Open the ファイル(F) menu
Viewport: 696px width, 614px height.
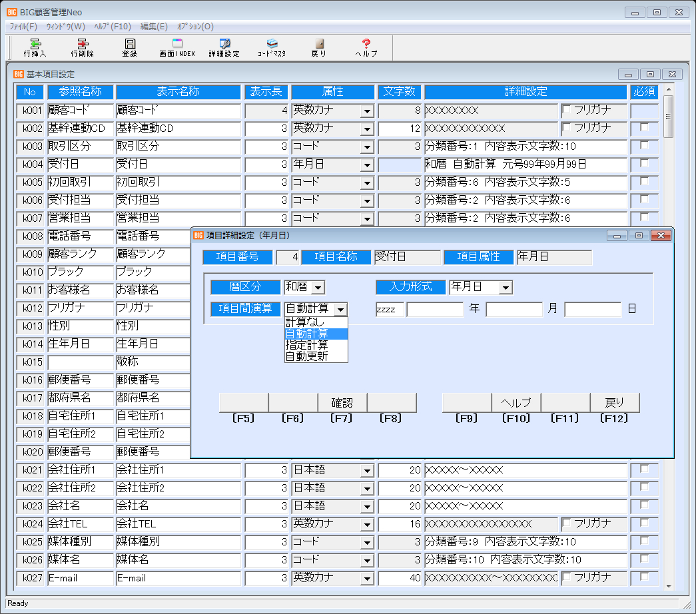(x=23, y=27)
